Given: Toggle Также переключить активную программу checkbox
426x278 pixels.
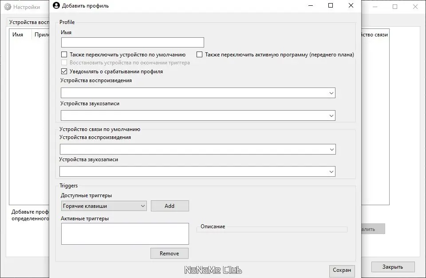Looking at the screenshot, I should pos(200,55).
